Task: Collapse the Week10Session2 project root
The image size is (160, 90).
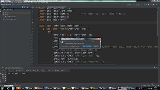Action: pyautogui.click(x=2, y=9)
